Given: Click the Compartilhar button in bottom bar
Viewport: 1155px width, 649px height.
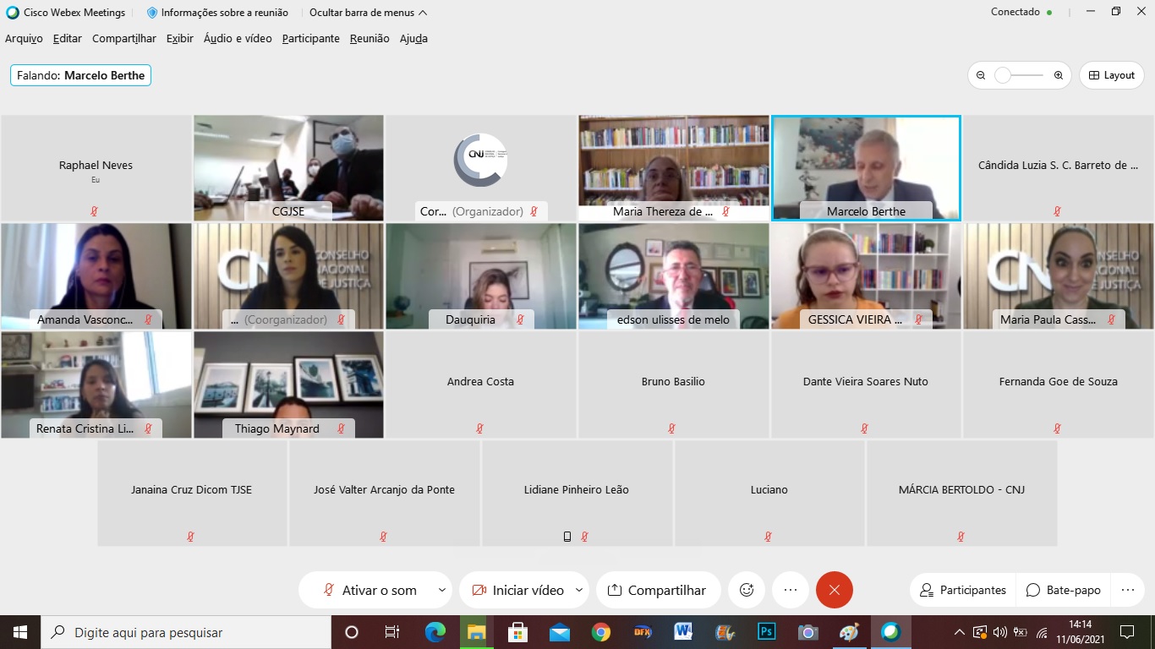Looking at the screenshot, I should tap(657, 590).
